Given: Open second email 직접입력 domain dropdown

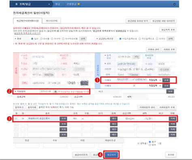Looking at the screenshot, I should tap(155, 85).
